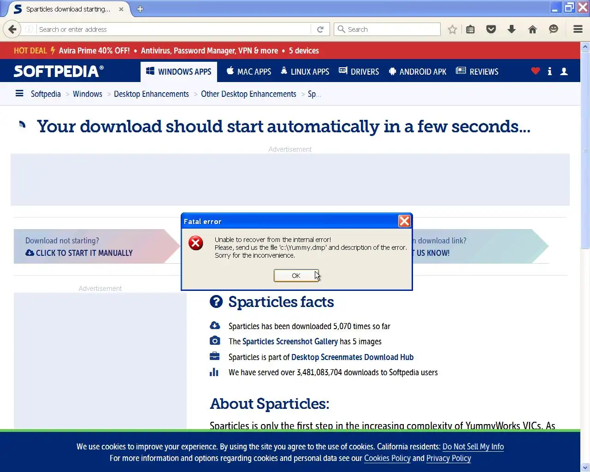
Task: Close the Fatal error dialog with X
Action: tap(404, 221)
